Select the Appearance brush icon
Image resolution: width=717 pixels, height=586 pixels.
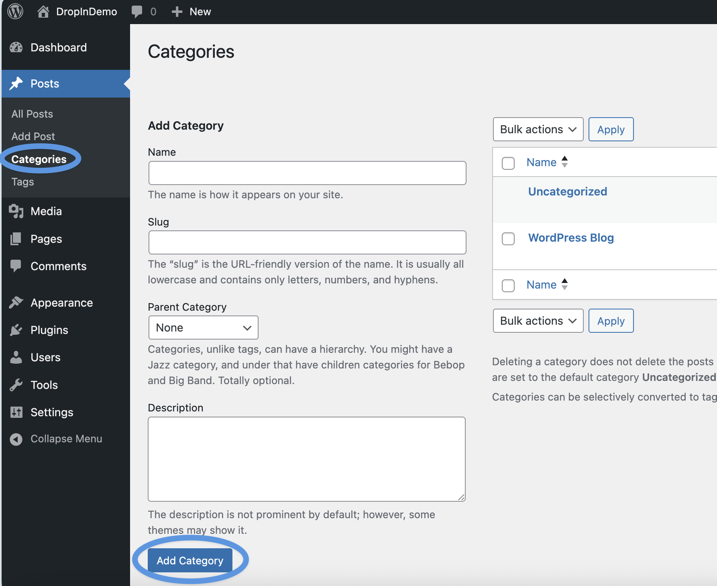15,302
